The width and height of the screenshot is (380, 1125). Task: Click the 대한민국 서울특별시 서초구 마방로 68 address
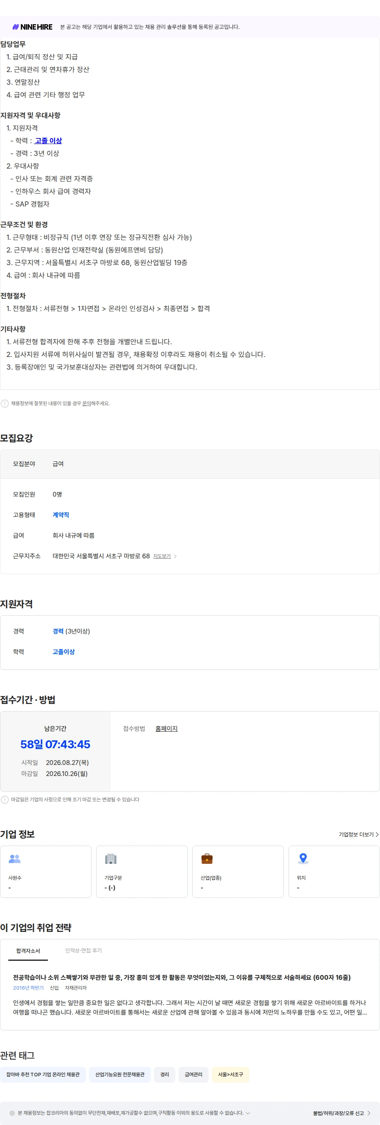101,556
